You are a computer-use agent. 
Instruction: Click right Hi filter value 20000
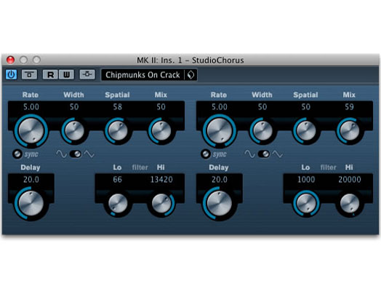coord(350,180)
